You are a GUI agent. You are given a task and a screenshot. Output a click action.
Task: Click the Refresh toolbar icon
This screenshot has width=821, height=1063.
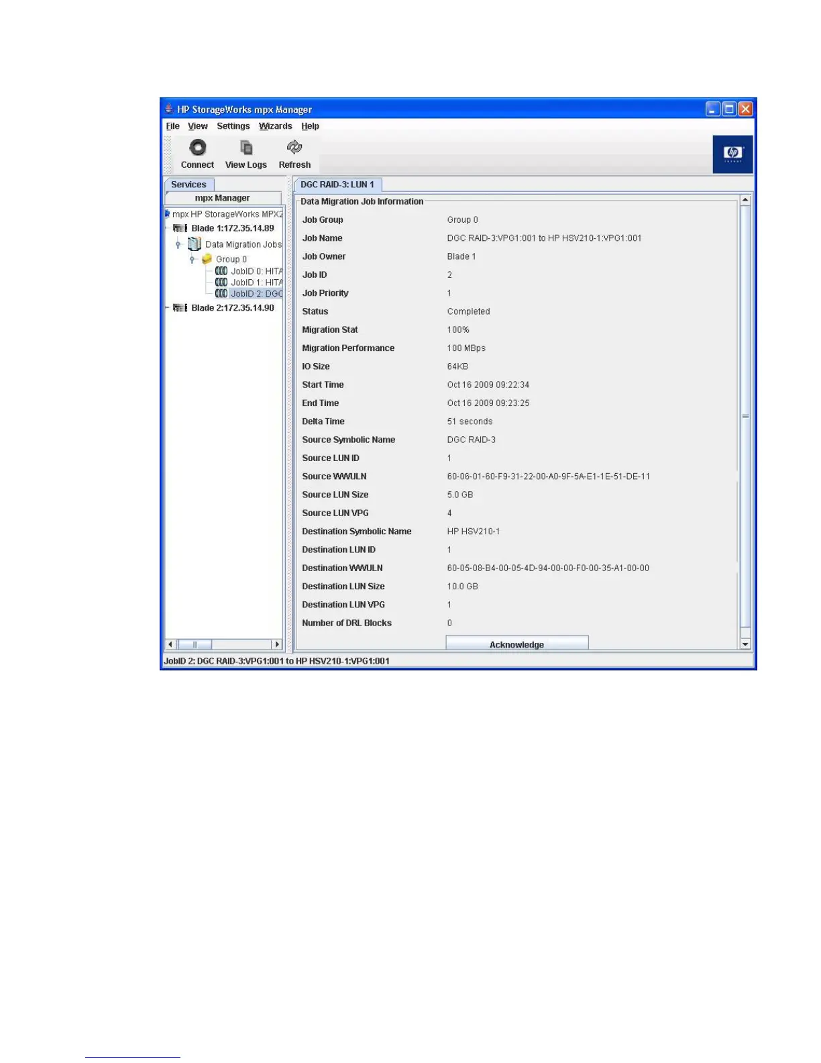tap(294, 147)
